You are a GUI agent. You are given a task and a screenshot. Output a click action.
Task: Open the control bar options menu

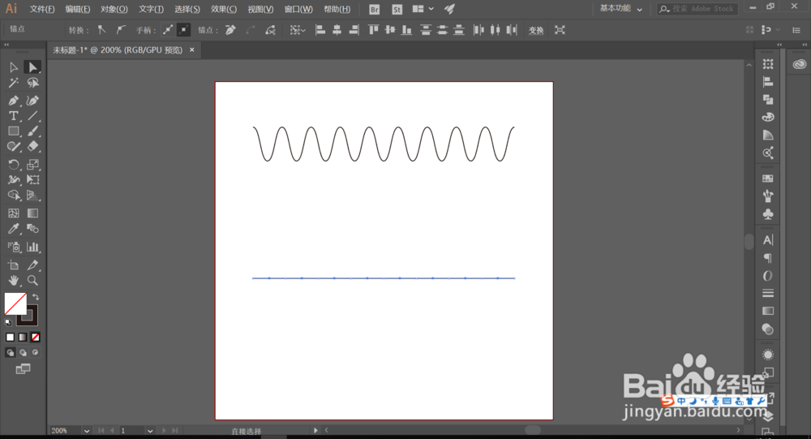coord(796,30)
